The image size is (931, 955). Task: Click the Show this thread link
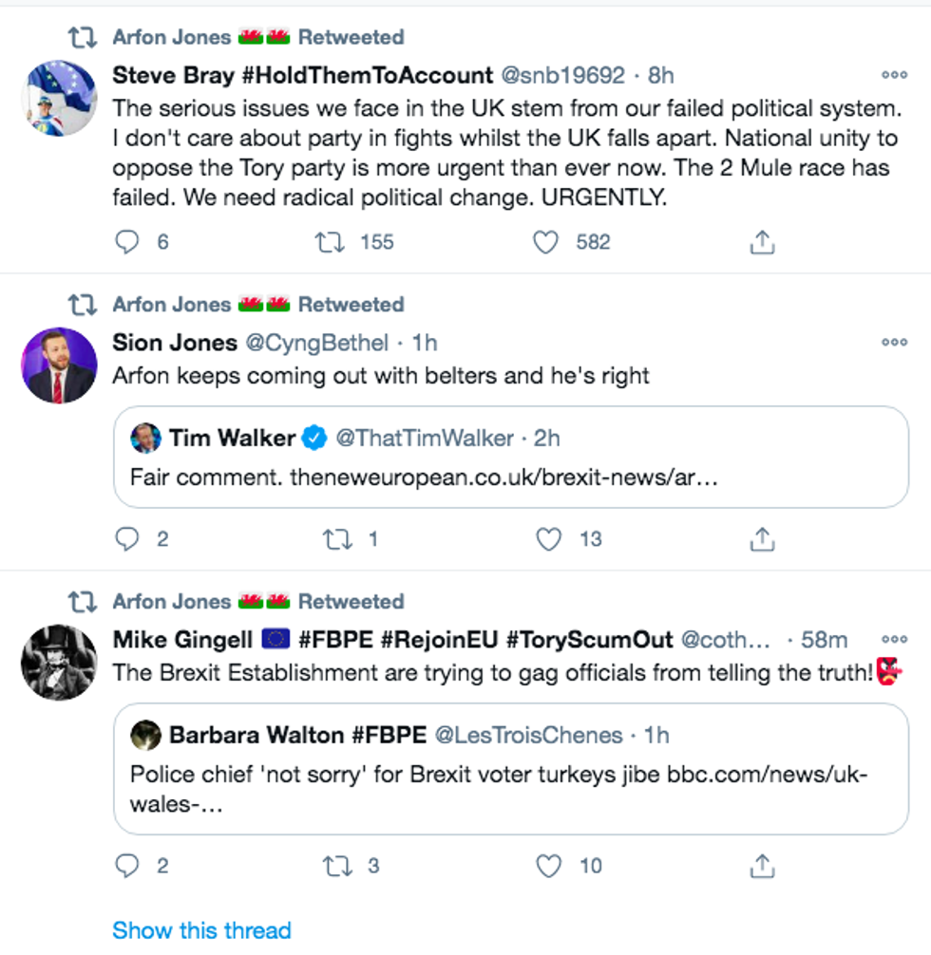tap(201, 930)
